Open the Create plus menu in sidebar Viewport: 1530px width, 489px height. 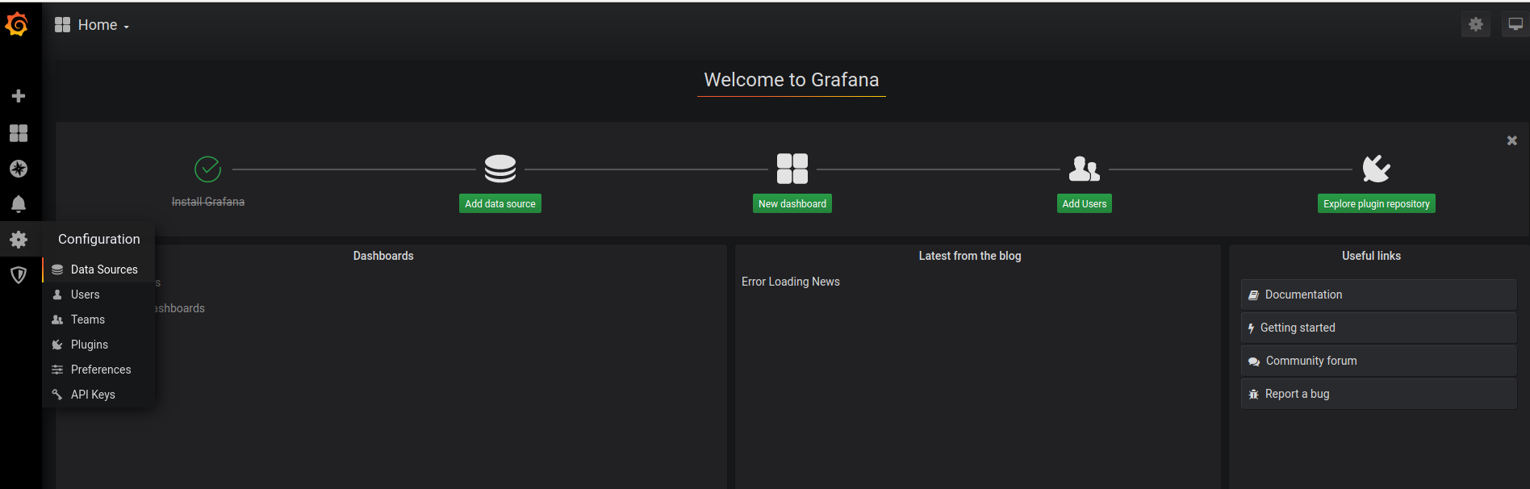tap(19, 96)
